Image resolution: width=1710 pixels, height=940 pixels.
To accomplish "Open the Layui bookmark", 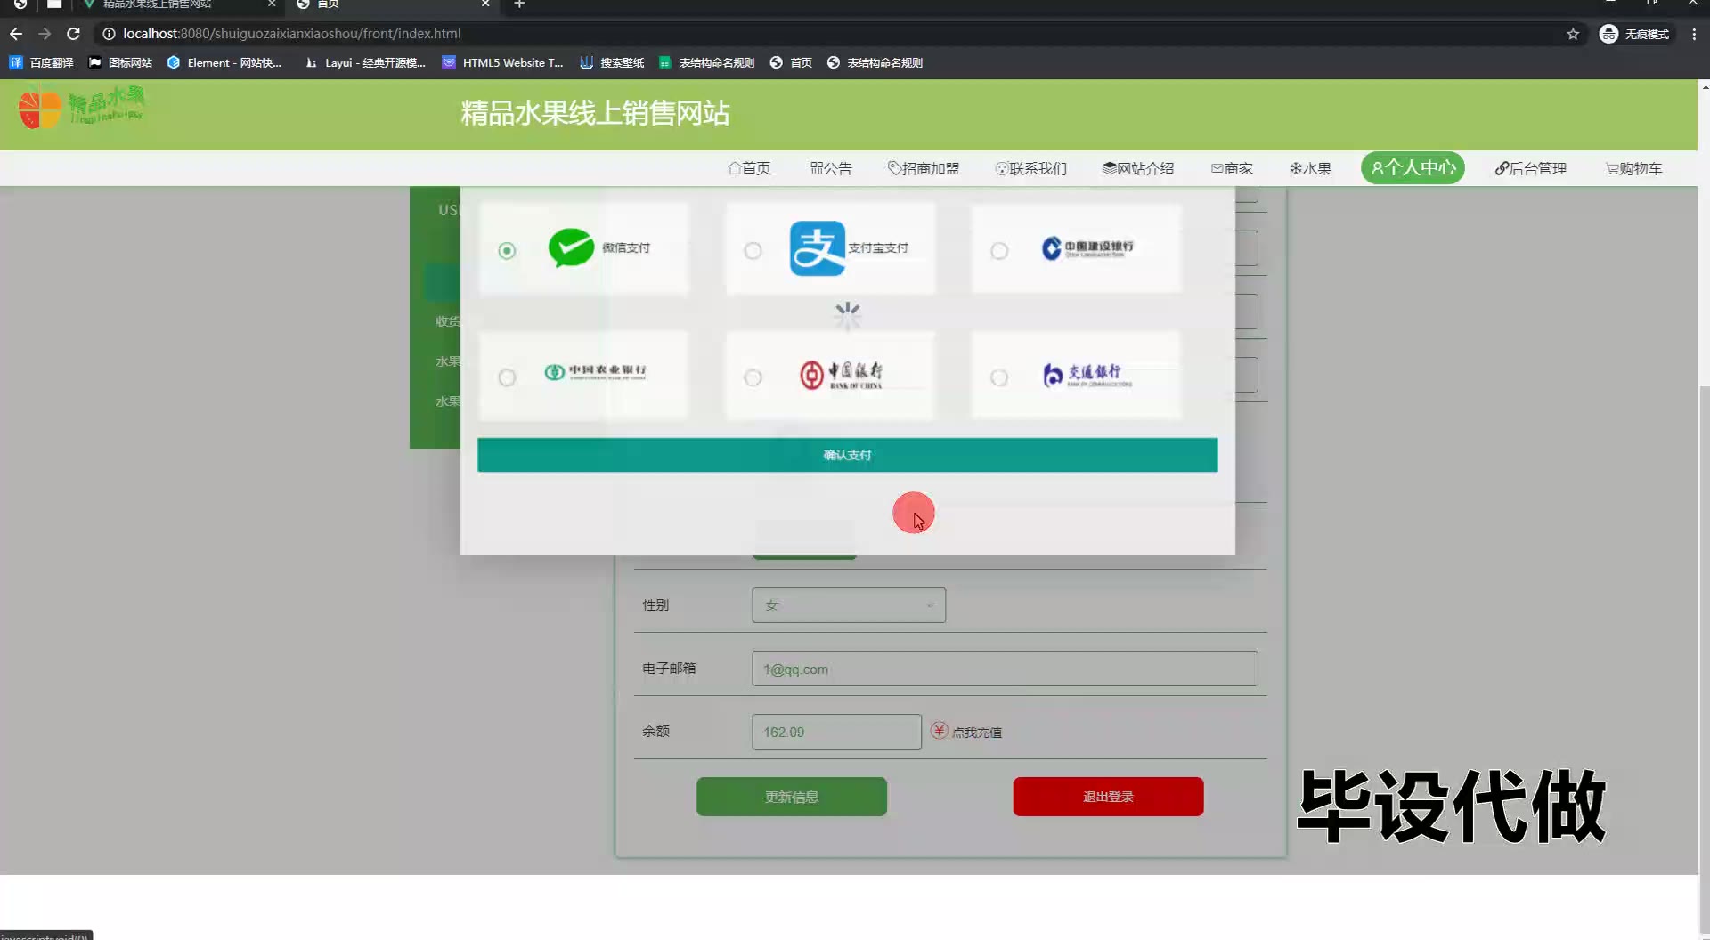I will tap(365, 62).
